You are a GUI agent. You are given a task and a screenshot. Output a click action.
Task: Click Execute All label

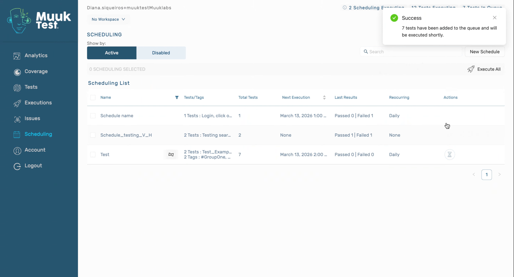point(489,69)
